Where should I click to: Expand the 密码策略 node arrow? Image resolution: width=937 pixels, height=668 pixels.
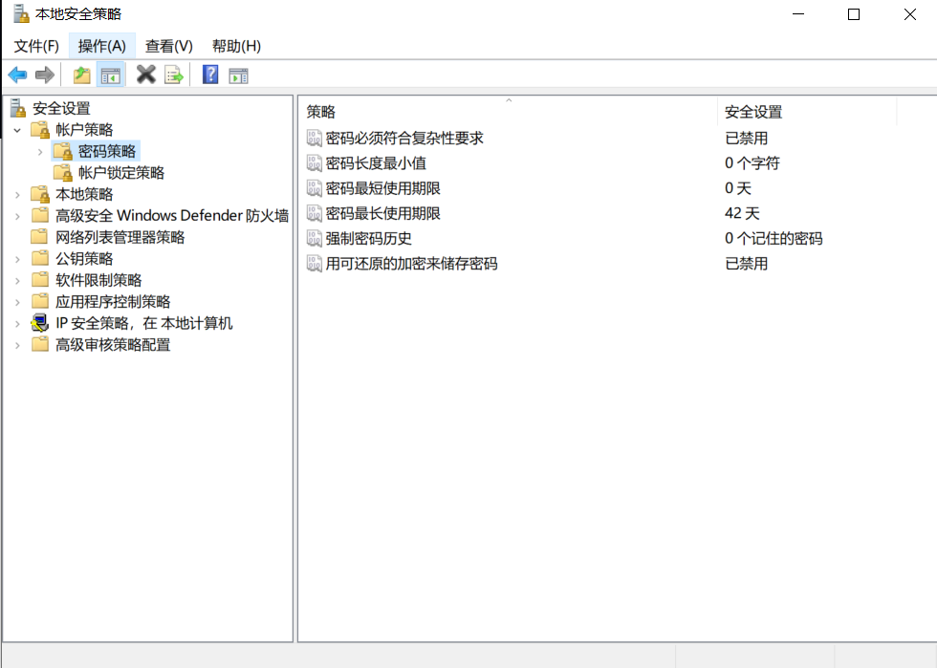coord(40,152)
